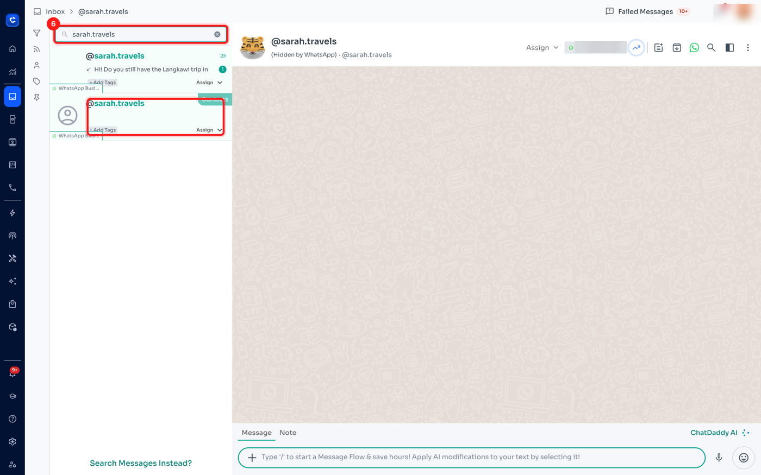Open the user settings icon at sidebar bottom
Viewport: 761px width, 475px height.
click(13, 465)
